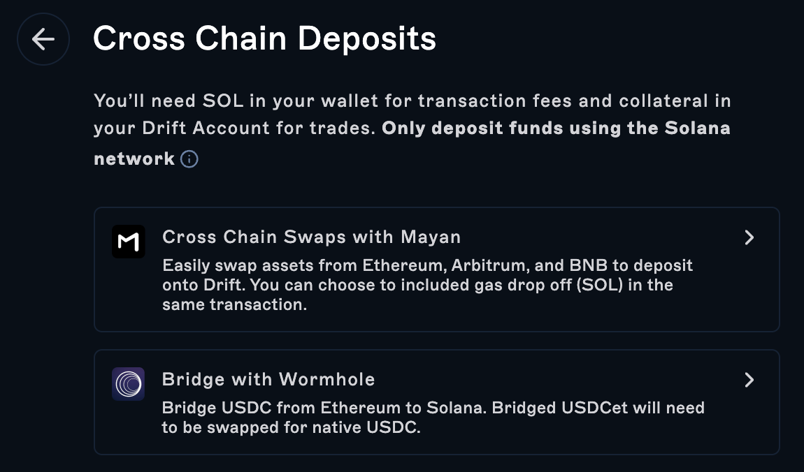Click 'to be swapped for native USDC.' line
Image resolution: width=804 pixels, height=472 pixels.
pyautogui.click(x=291, y=428)
